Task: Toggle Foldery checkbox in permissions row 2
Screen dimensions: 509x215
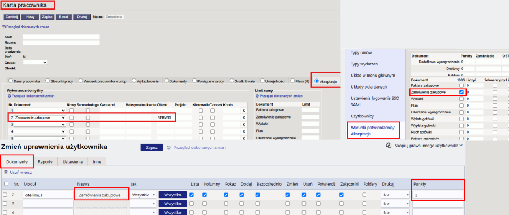Action: pos(365,195)
